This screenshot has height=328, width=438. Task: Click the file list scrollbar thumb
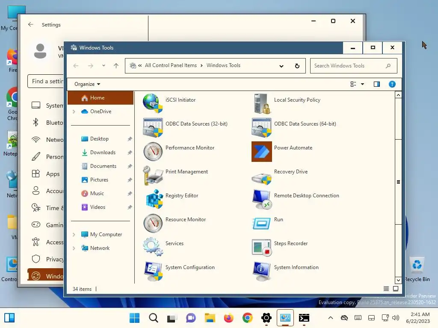tap(398, 182)
